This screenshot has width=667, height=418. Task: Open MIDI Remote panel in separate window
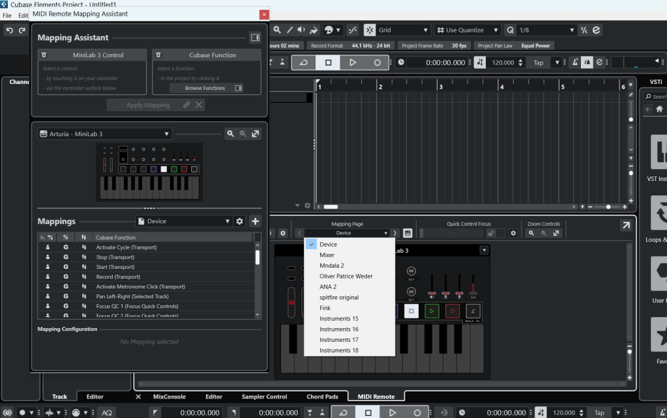coord(625,225)
